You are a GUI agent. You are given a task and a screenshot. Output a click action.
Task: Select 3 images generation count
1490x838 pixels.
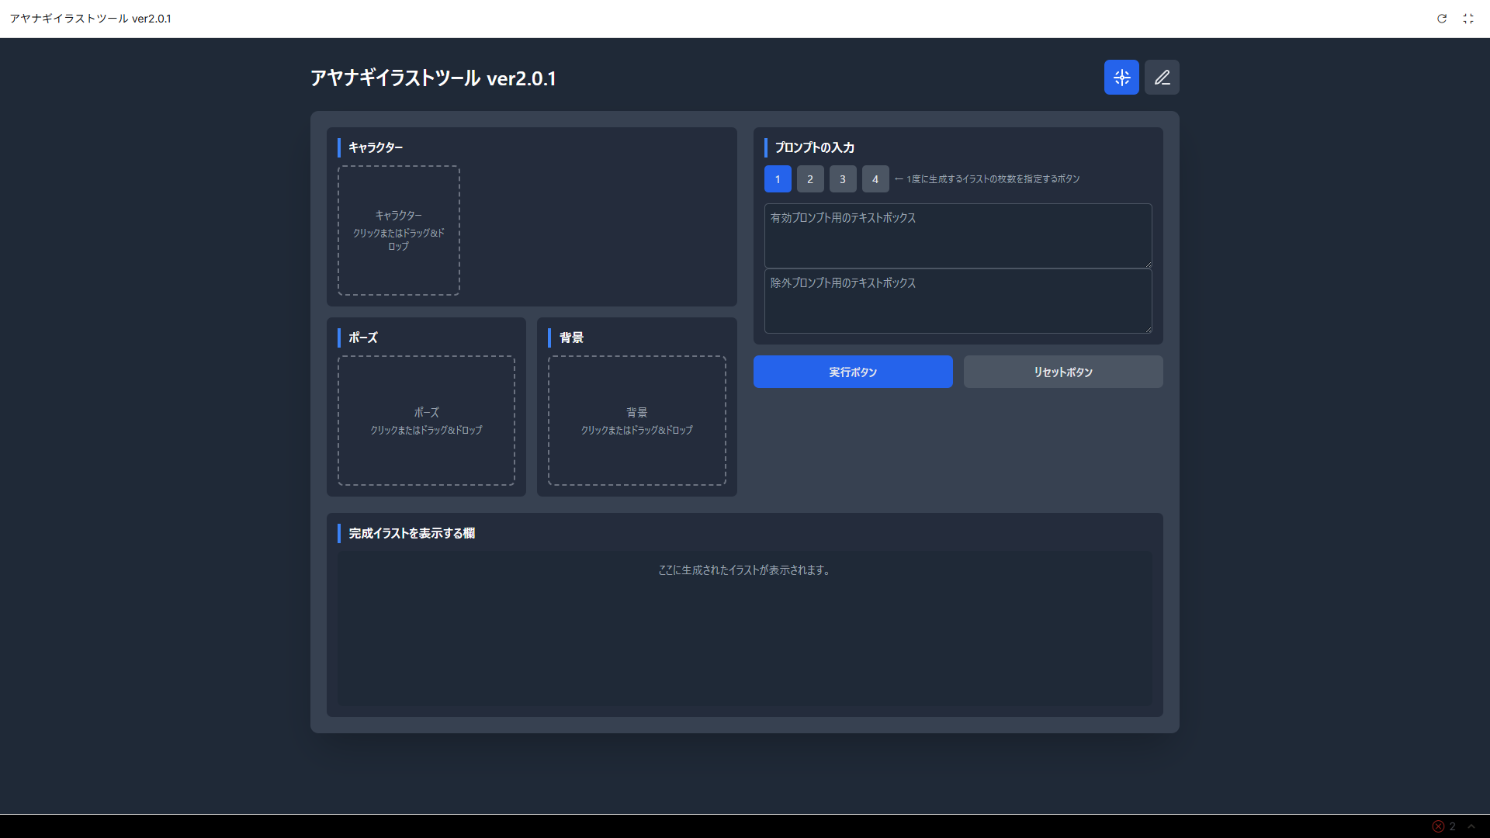pos(843,179)
